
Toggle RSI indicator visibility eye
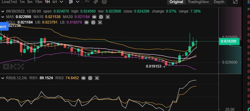[x=84, y=78]
